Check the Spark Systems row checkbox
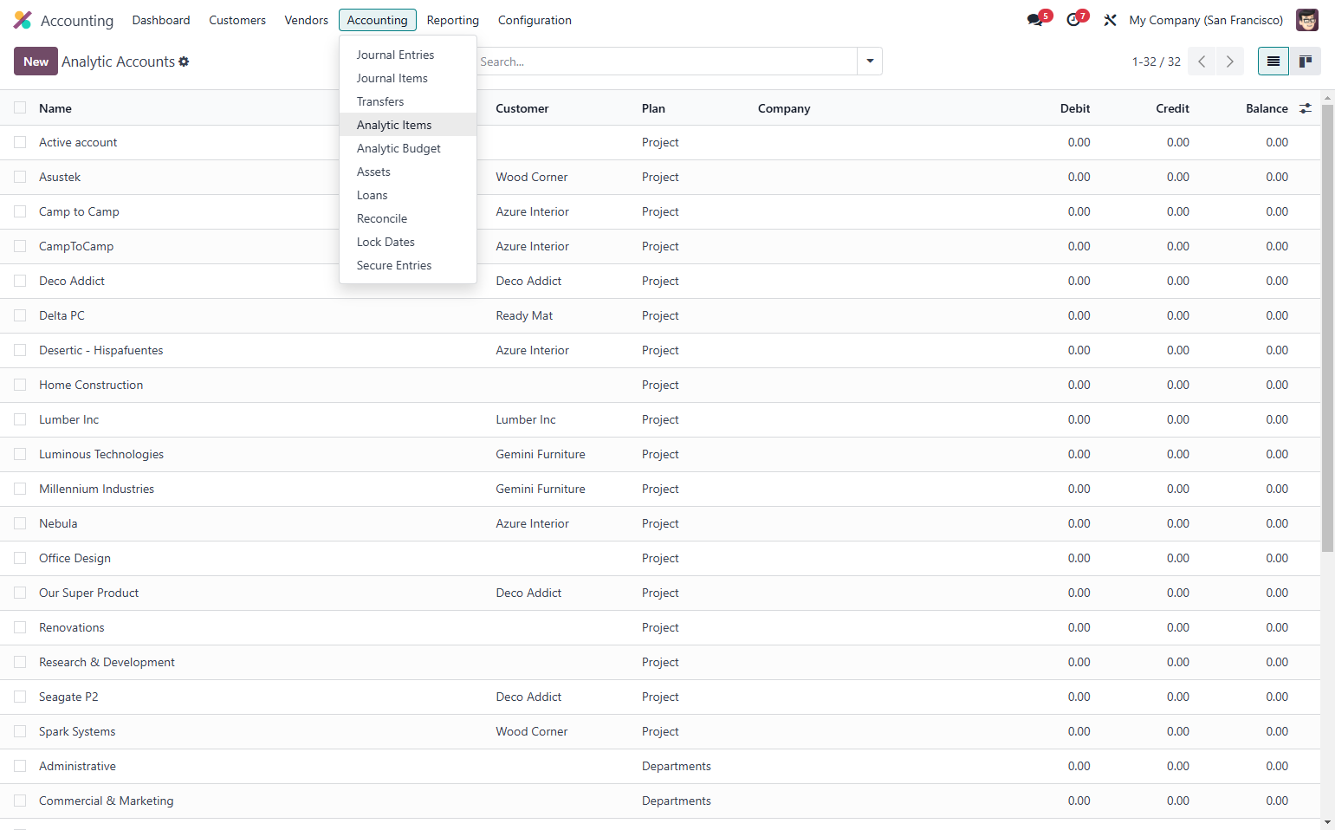The height and width of the screenshot is (830, 1335). [20, 731]
